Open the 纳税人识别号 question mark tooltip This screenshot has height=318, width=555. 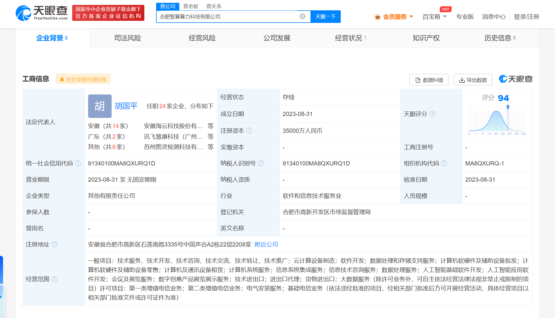coord(261,163)
